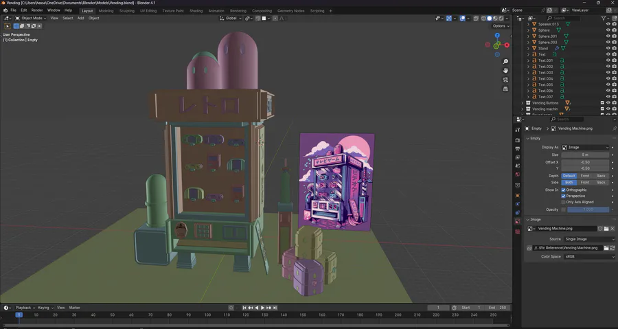Screen dimensions: 618x329
Task: Open the viewport Add menu
Action: pyautogui.click(x=80, y=18)
